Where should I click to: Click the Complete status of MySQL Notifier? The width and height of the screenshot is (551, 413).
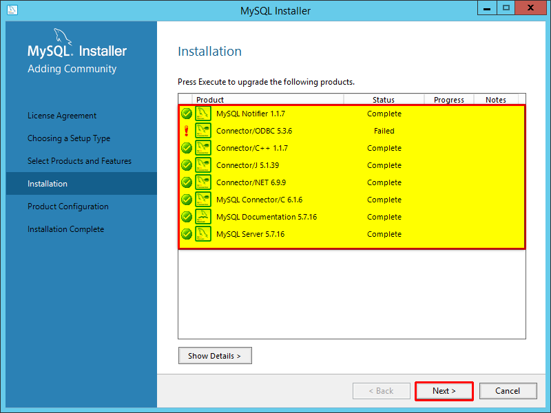pos(384,114)
